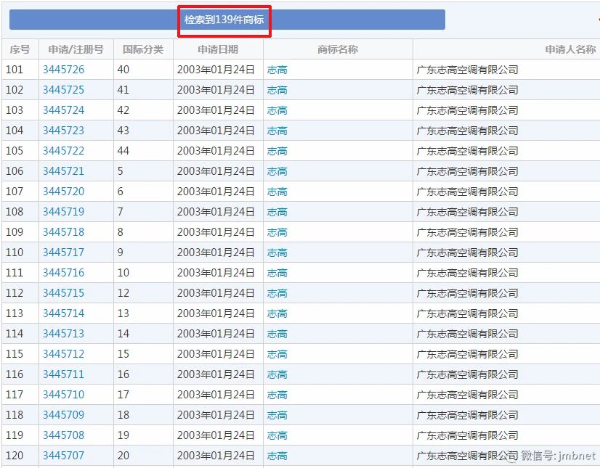Select class 40 cell in row 101

143,70
